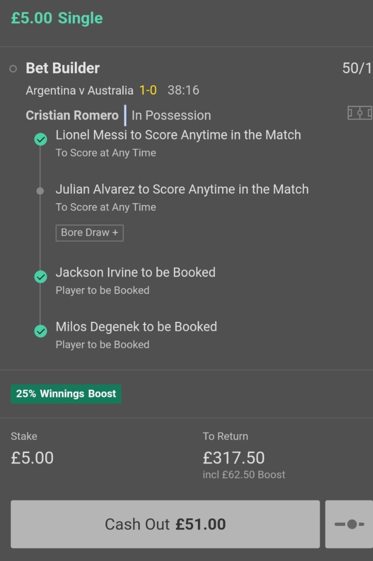Open the football pitch match view icon
Viewport: 373px width, 561px height.
tap(359, 113)
